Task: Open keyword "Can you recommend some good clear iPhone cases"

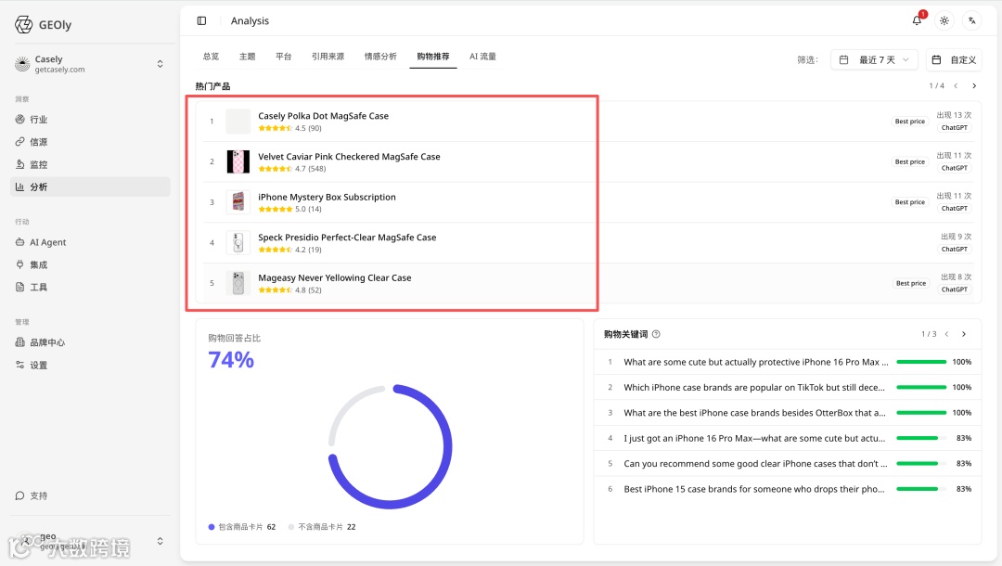Action: (x=755, y=464)
